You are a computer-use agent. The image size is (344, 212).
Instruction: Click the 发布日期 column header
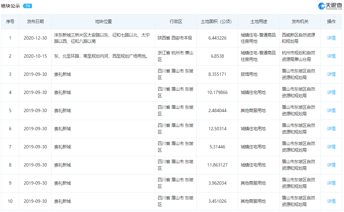point(35,21)
